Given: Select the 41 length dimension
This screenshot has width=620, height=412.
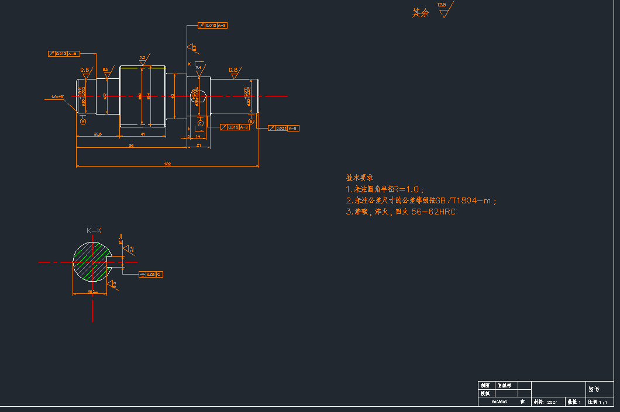Looking at the screenshot, I should (x=143, y=134).
